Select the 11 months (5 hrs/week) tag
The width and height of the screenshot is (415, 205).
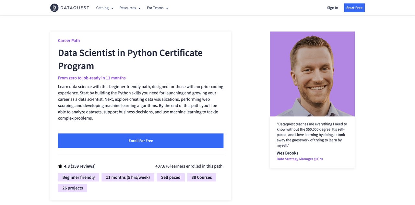click(x=128, y=177)
